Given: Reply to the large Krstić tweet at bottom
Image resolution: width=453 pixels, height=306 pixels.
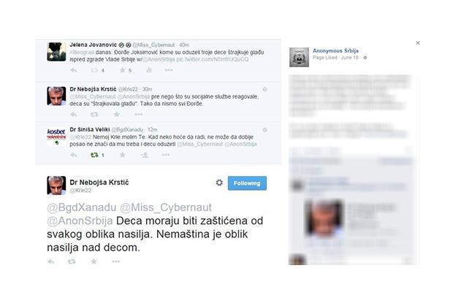Looking at the screenshot, I should click(x=51, y=261).
